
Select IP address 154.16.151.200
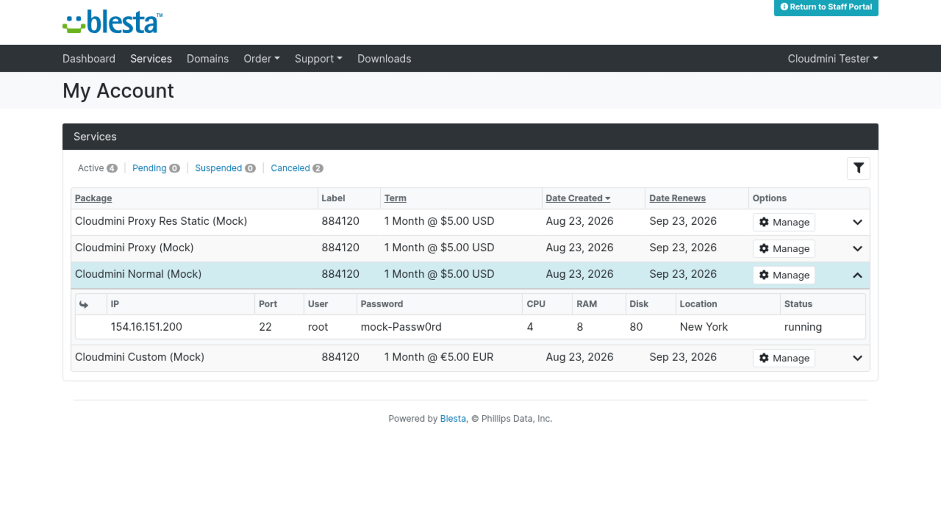[146, 327]
